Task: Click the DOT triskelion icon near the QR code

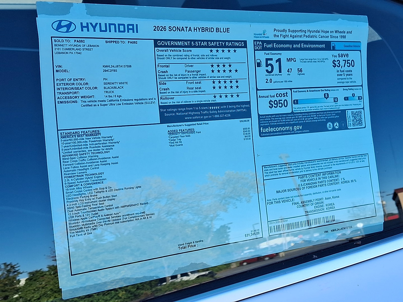Action: pos(336,125)
